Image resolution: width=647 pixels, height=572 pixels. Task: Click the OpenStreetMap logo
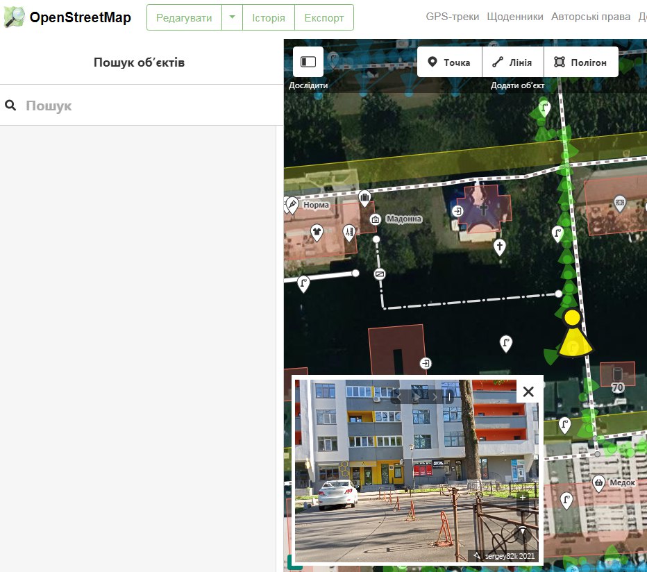point(67,17)
